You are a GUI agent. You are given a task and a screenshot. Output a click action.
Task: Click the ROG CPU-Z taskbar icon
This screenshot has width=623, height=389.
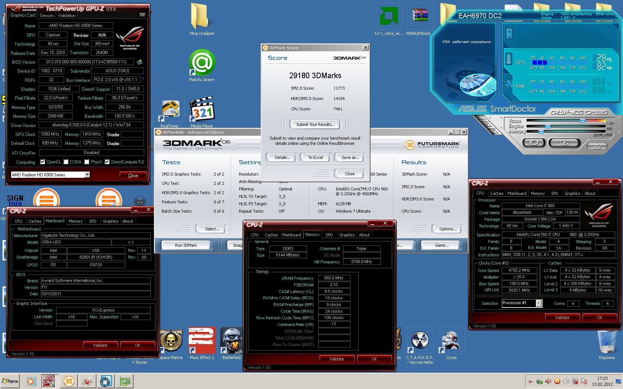(x=49, y=381)
